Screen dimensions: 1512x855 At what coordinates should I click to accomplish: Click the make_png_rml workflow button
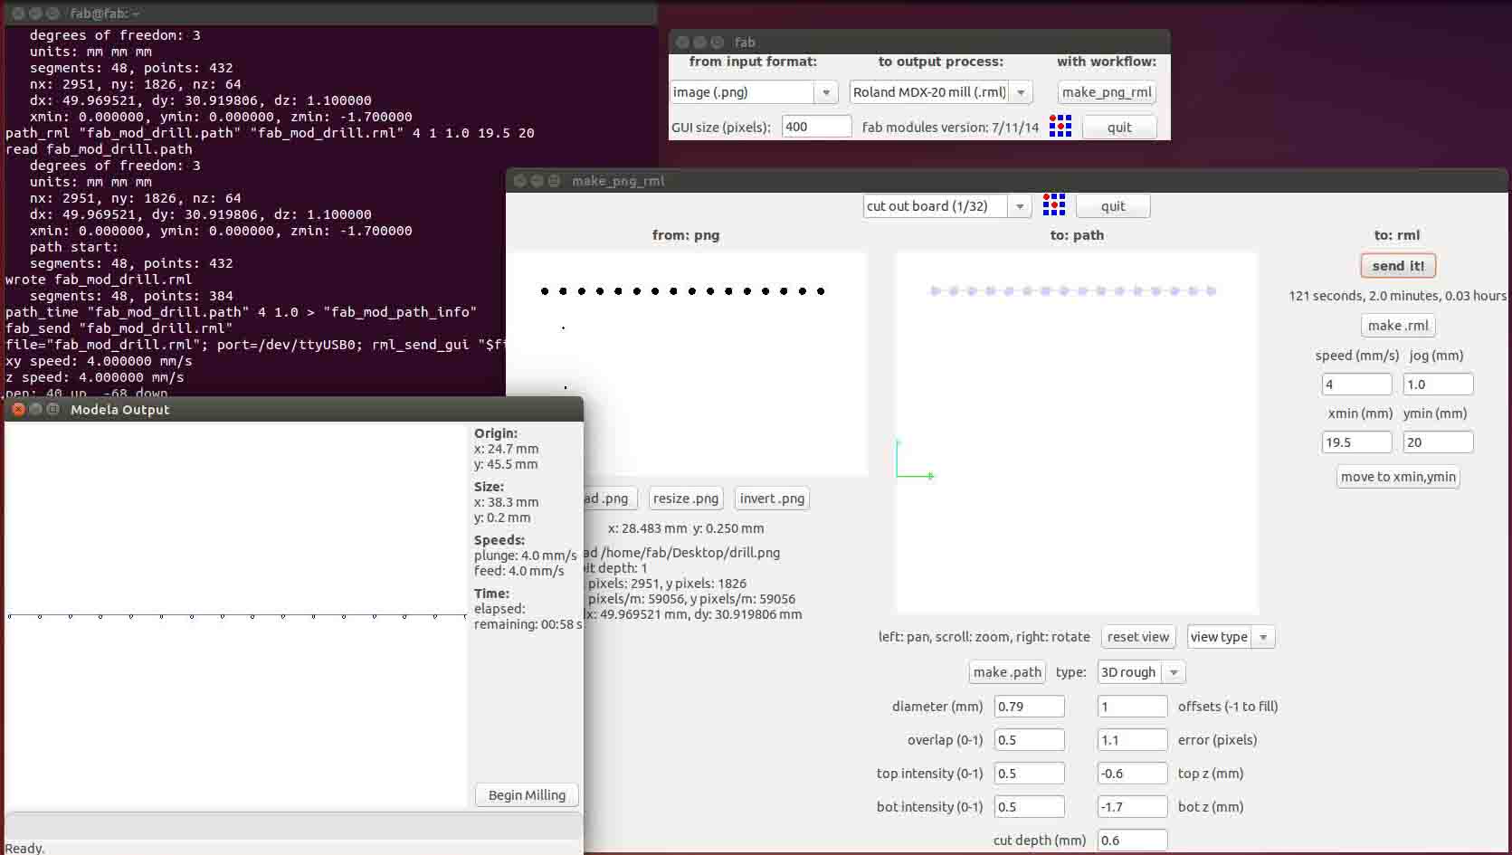[1107, 92]
